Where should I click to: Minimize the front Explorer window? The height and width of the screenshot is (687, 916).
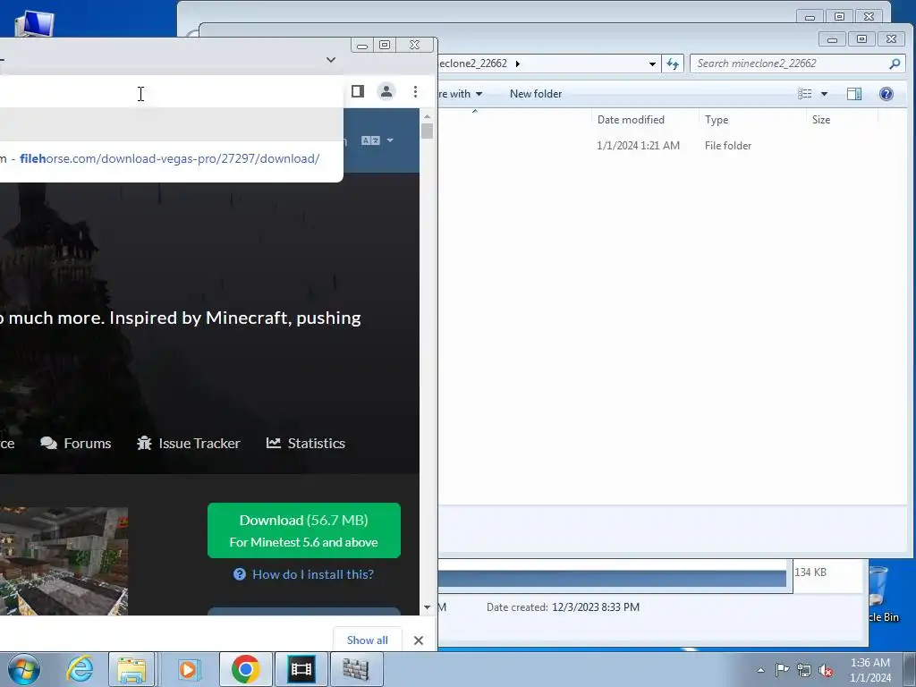pos(833,39)
